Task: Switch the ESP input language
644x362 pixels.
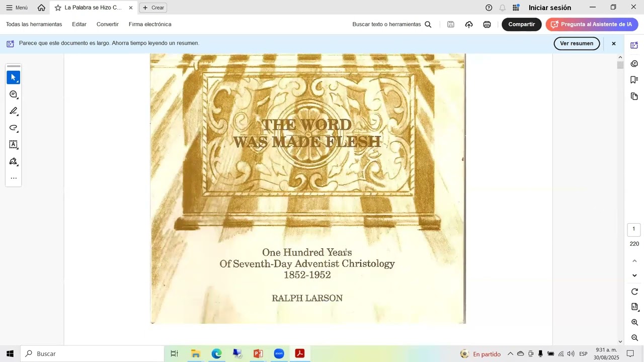Action: [583, 354]
